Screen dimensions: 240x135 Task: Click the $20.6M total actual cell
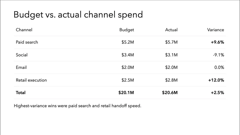tap(170, 93)
